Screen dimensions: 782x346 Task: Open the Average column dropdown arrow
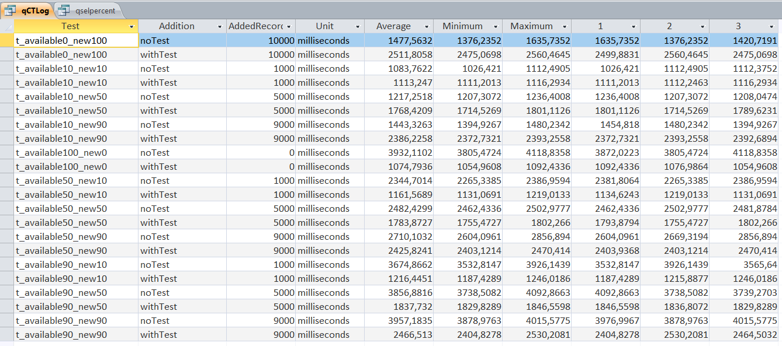point(427,27)
